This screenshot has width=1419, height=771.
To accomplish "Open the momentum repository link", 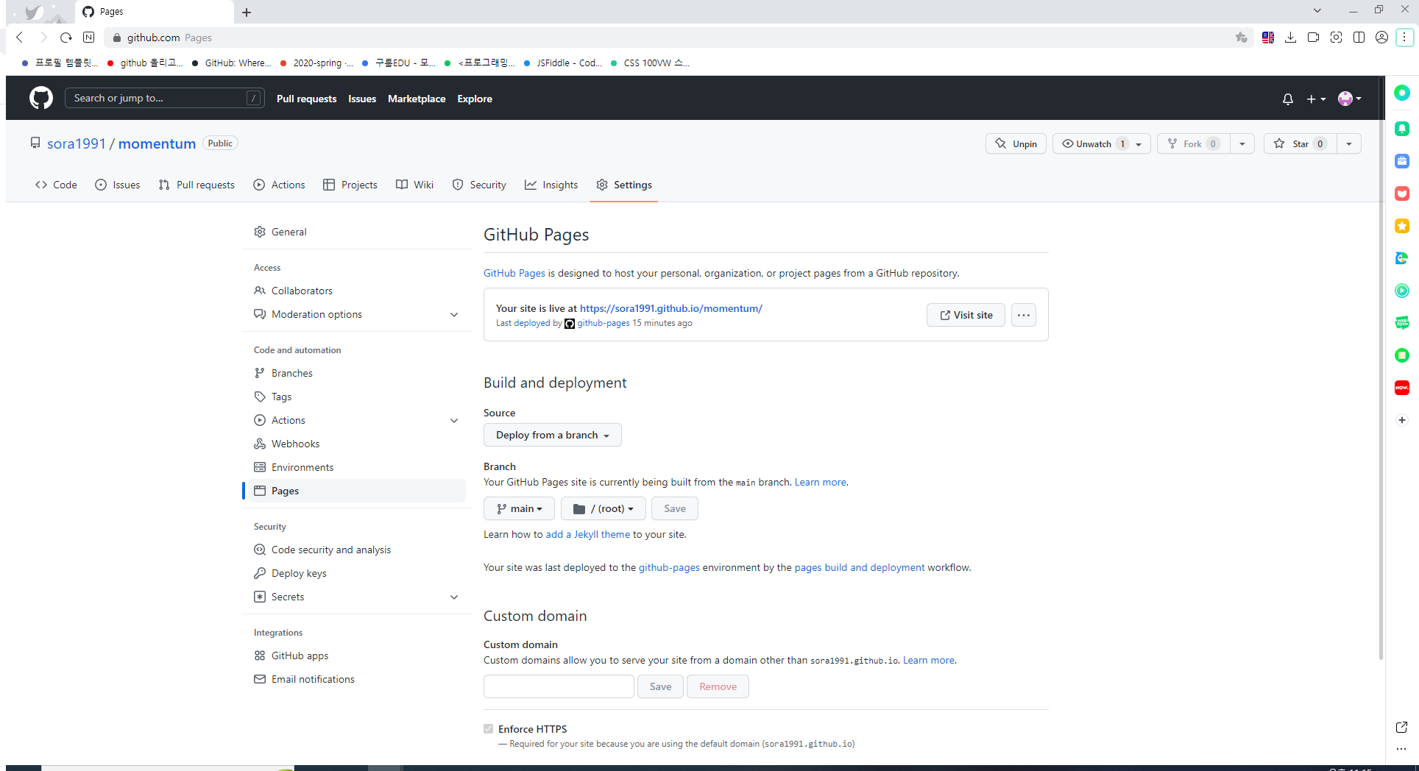I will pos(157,143).
